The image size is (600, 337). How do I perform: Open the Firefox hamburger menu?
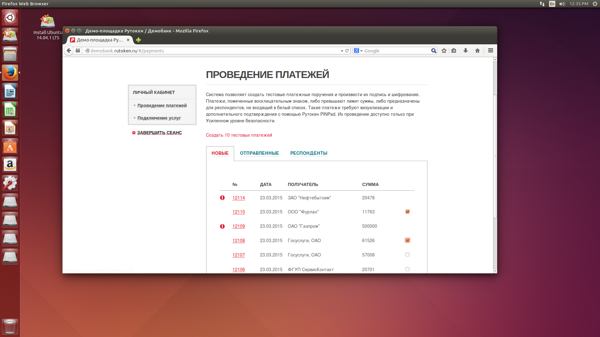coord(490,50)
